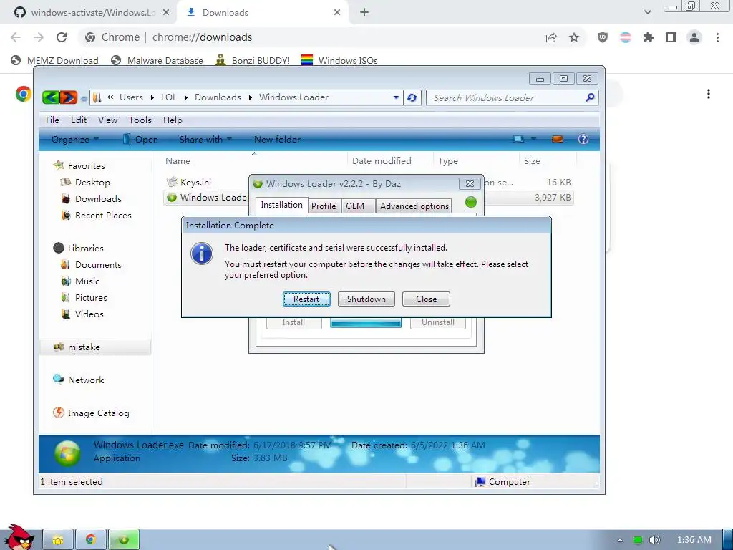Expand the address bar history dropdown
The image size is (733, 550).
(x=396, y=97)
